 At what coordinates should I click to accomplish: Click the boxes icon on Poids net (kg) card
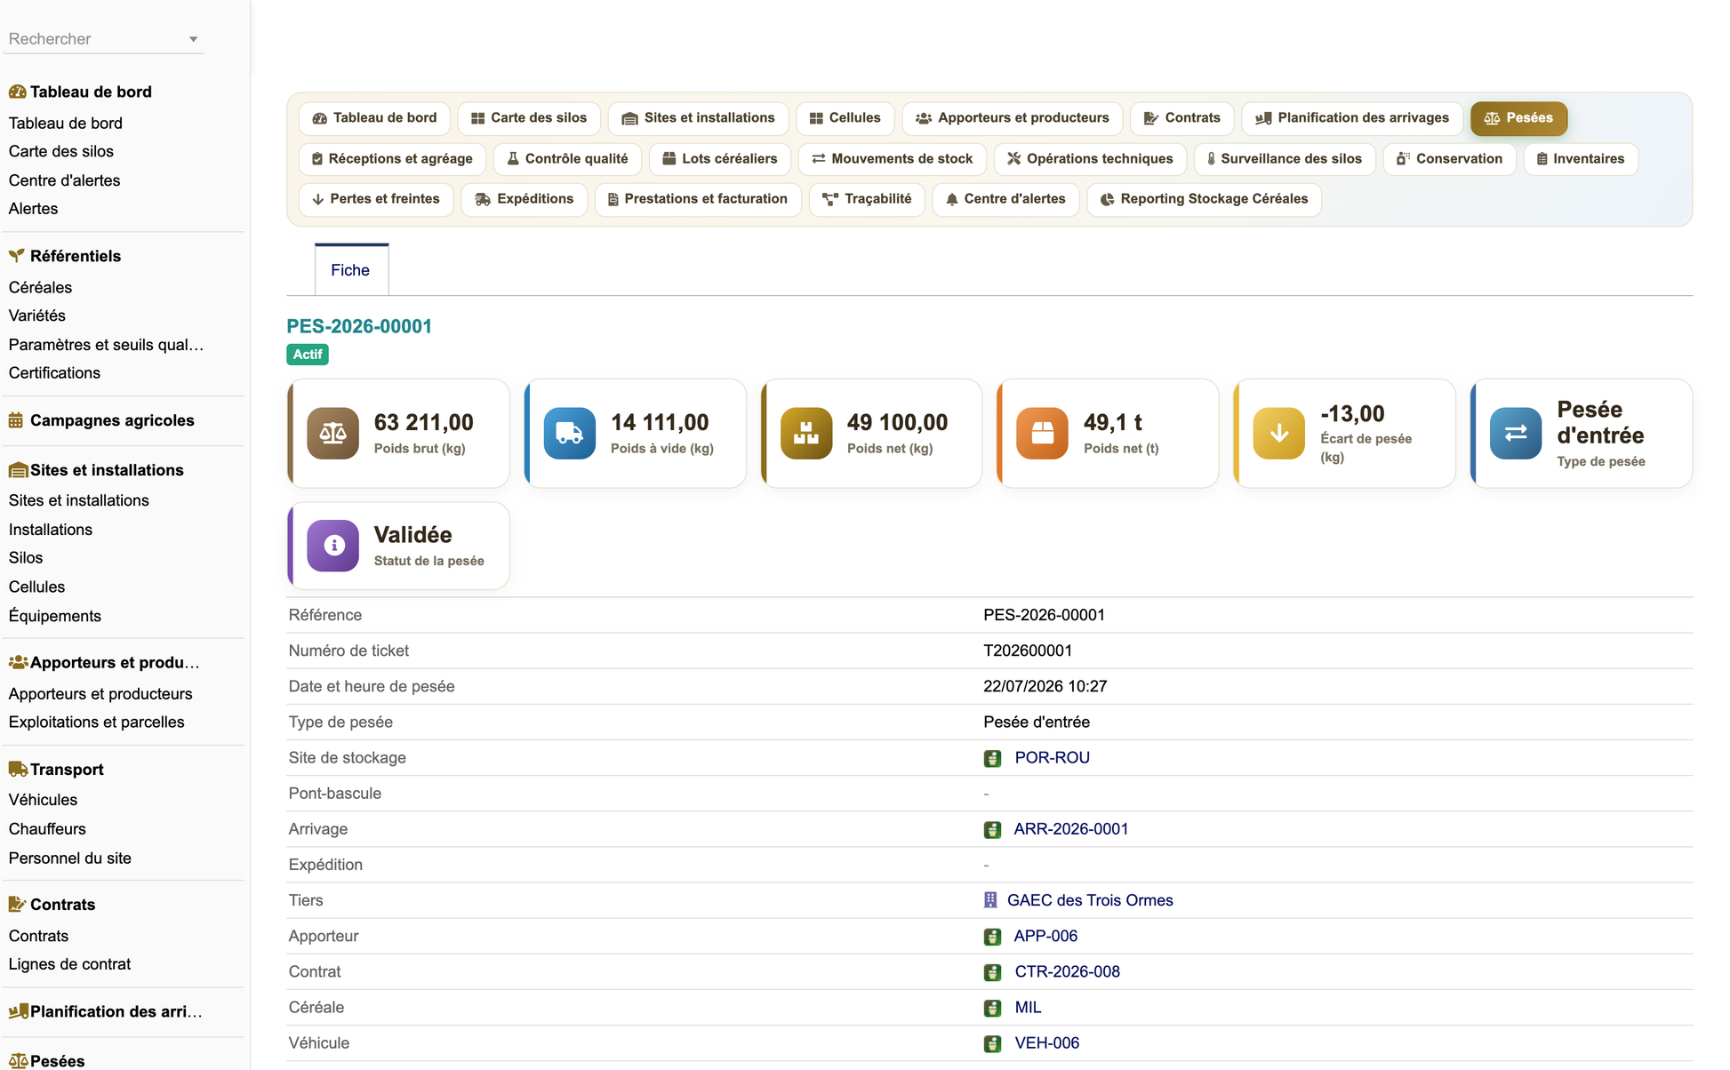coord(805,434)
